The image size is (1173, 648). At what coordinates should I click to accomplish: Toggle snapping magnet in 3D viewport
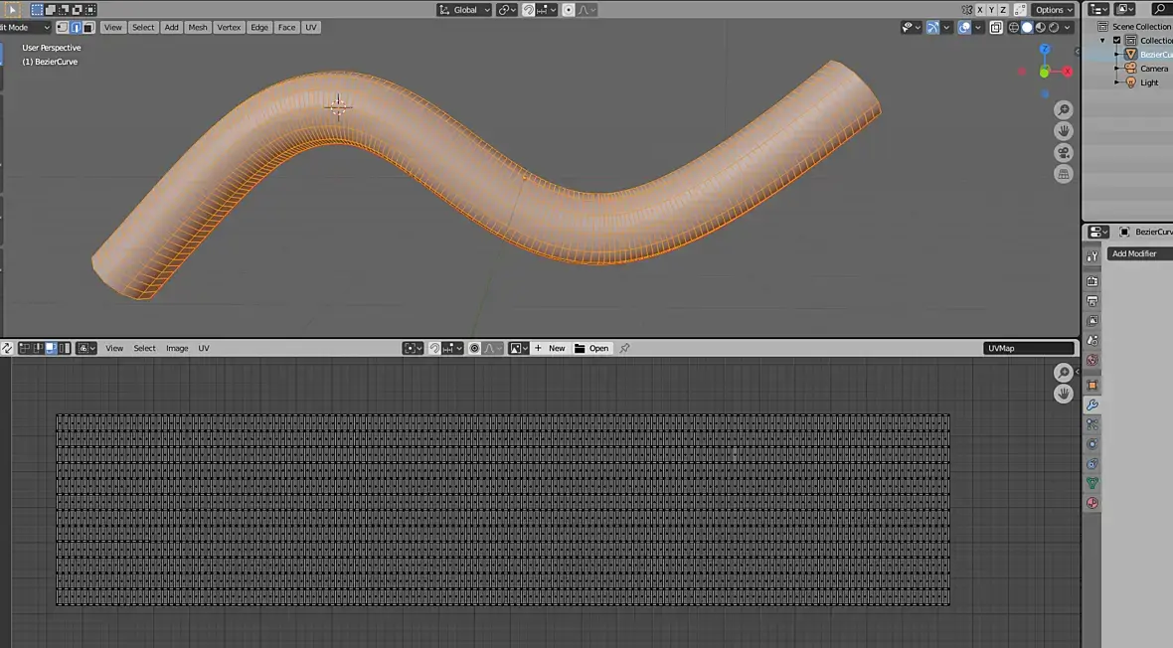(528, 10)
